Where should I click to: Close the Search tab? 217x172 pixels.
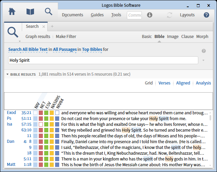tap(44, 26)
